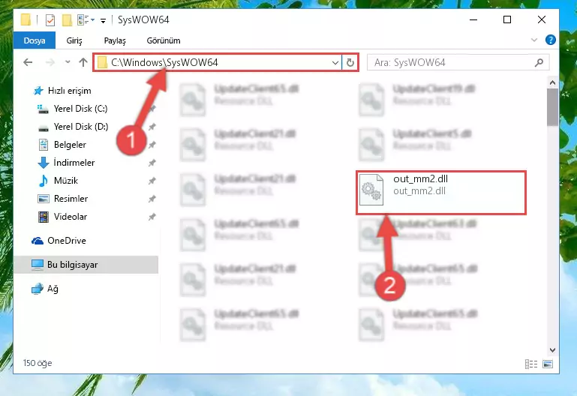
Task: Click the pin icon next to İndirmeler
Action: click(152, 163)
